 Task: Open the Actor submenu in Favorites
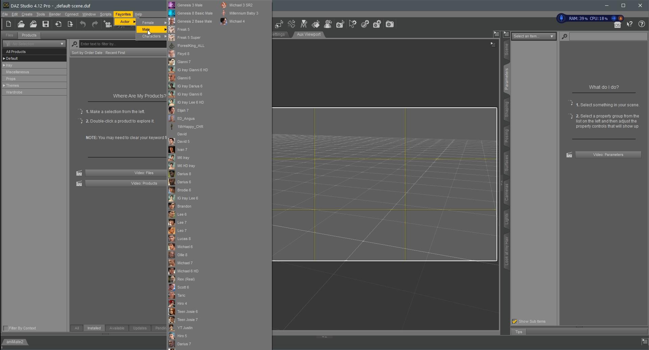click(x=125, y=22)
